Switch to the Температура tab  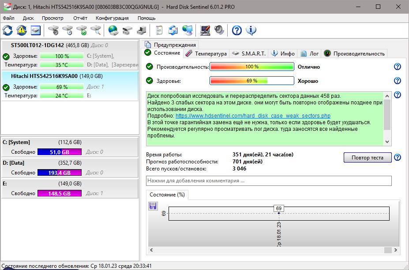pyautogui.click(x=206, y=54)
